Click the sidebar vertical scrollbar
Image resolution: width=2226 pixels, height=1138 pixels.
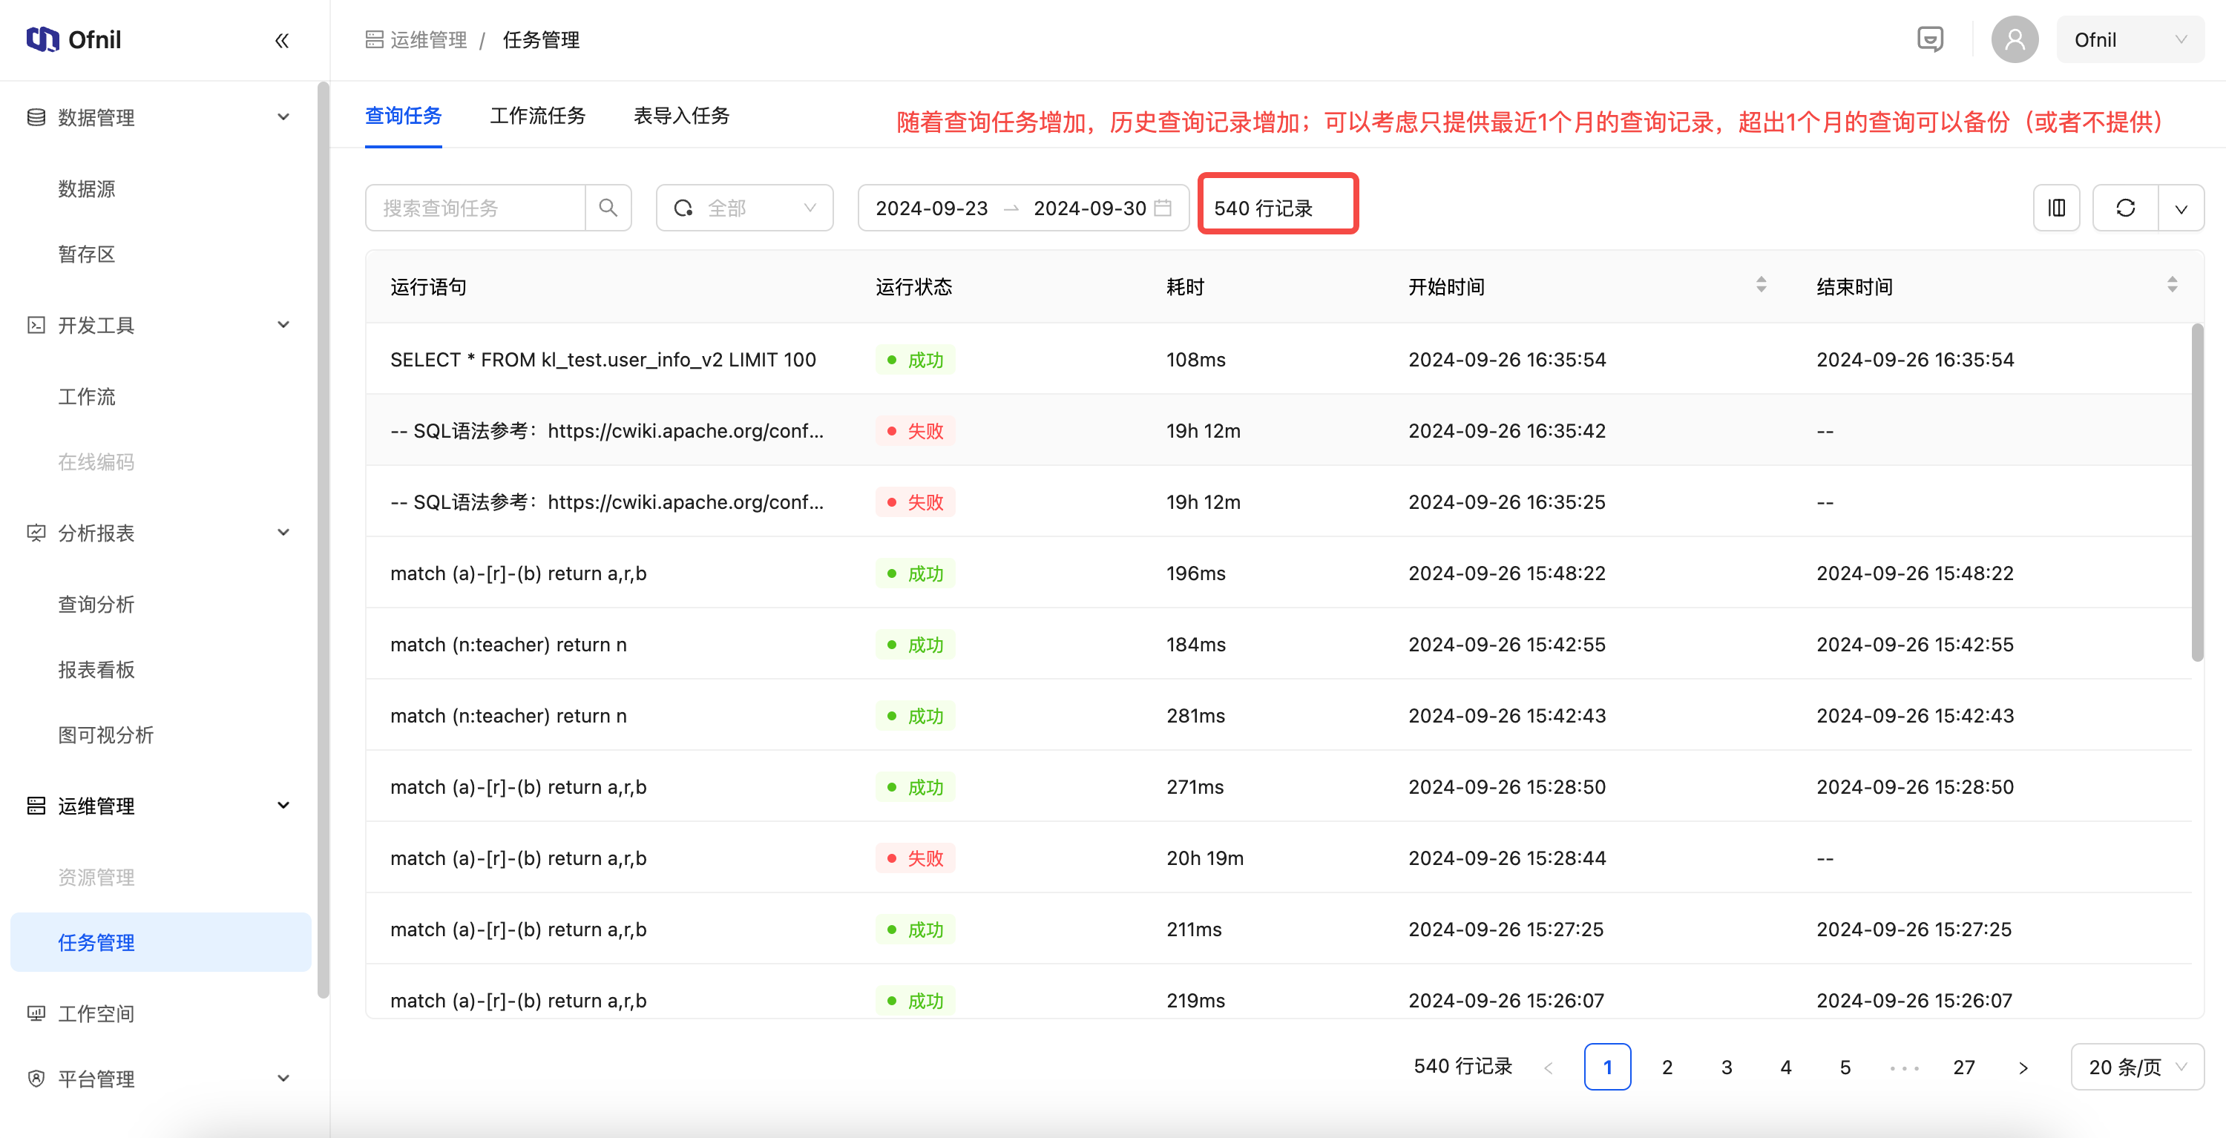[x=324, y=540]
